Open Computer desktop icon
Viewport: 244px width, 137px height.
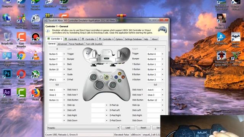point(7,4)
